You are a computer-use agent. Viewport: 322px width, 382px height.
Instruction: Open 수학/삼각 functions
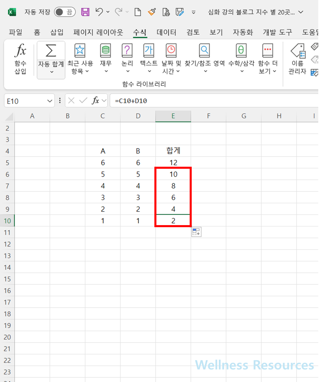pyautogui.click(x=241, y=59)
